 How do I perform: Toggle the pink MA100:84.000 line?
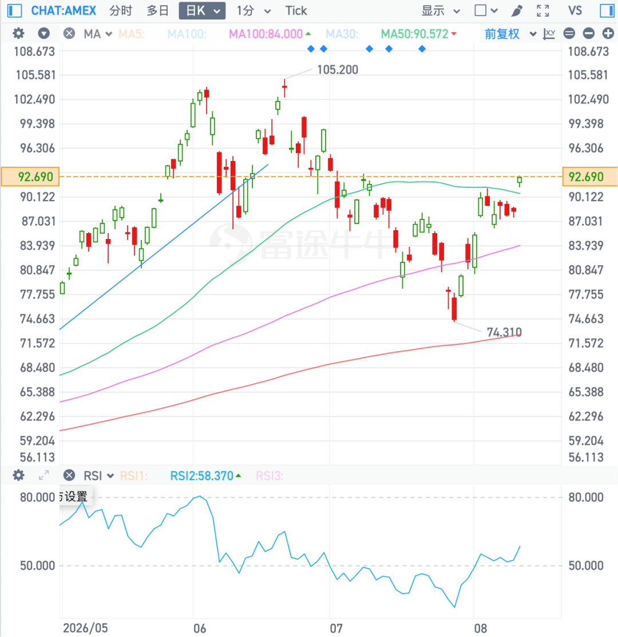coord(270,34)
